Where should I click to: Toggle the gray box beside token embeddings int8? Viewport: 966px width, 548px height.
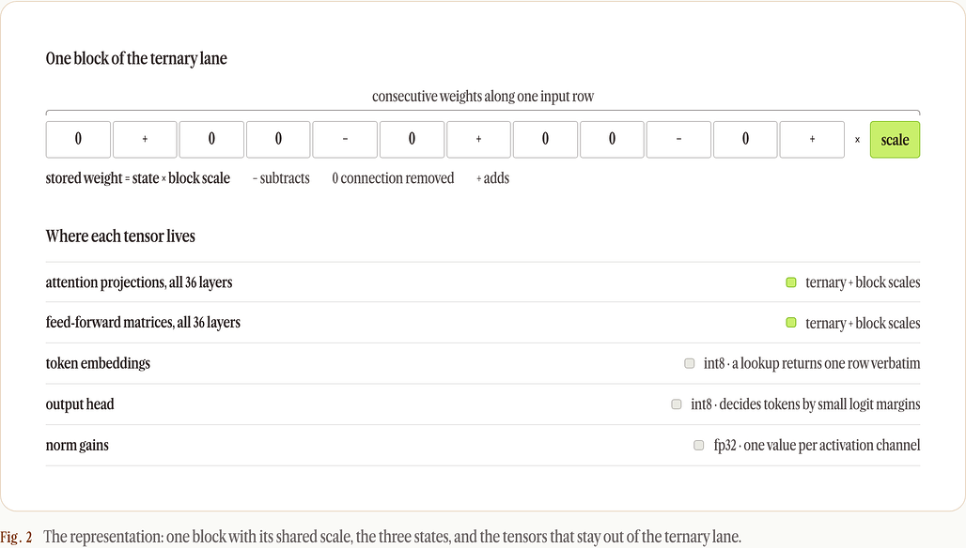pos(690,363)
